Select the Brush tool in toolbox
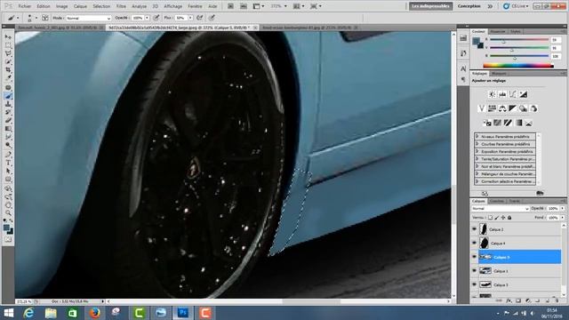Screen dimensions: 569x320 [x=8, y=96]
